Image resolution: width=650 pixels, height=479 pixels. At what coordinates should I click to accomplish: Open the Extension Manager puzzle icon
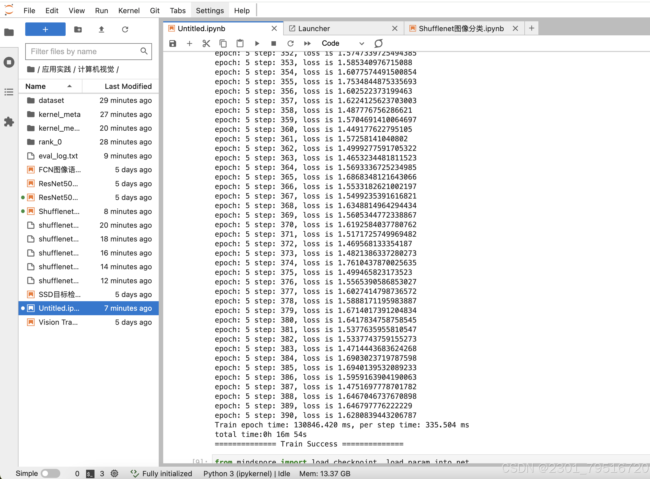9,122
